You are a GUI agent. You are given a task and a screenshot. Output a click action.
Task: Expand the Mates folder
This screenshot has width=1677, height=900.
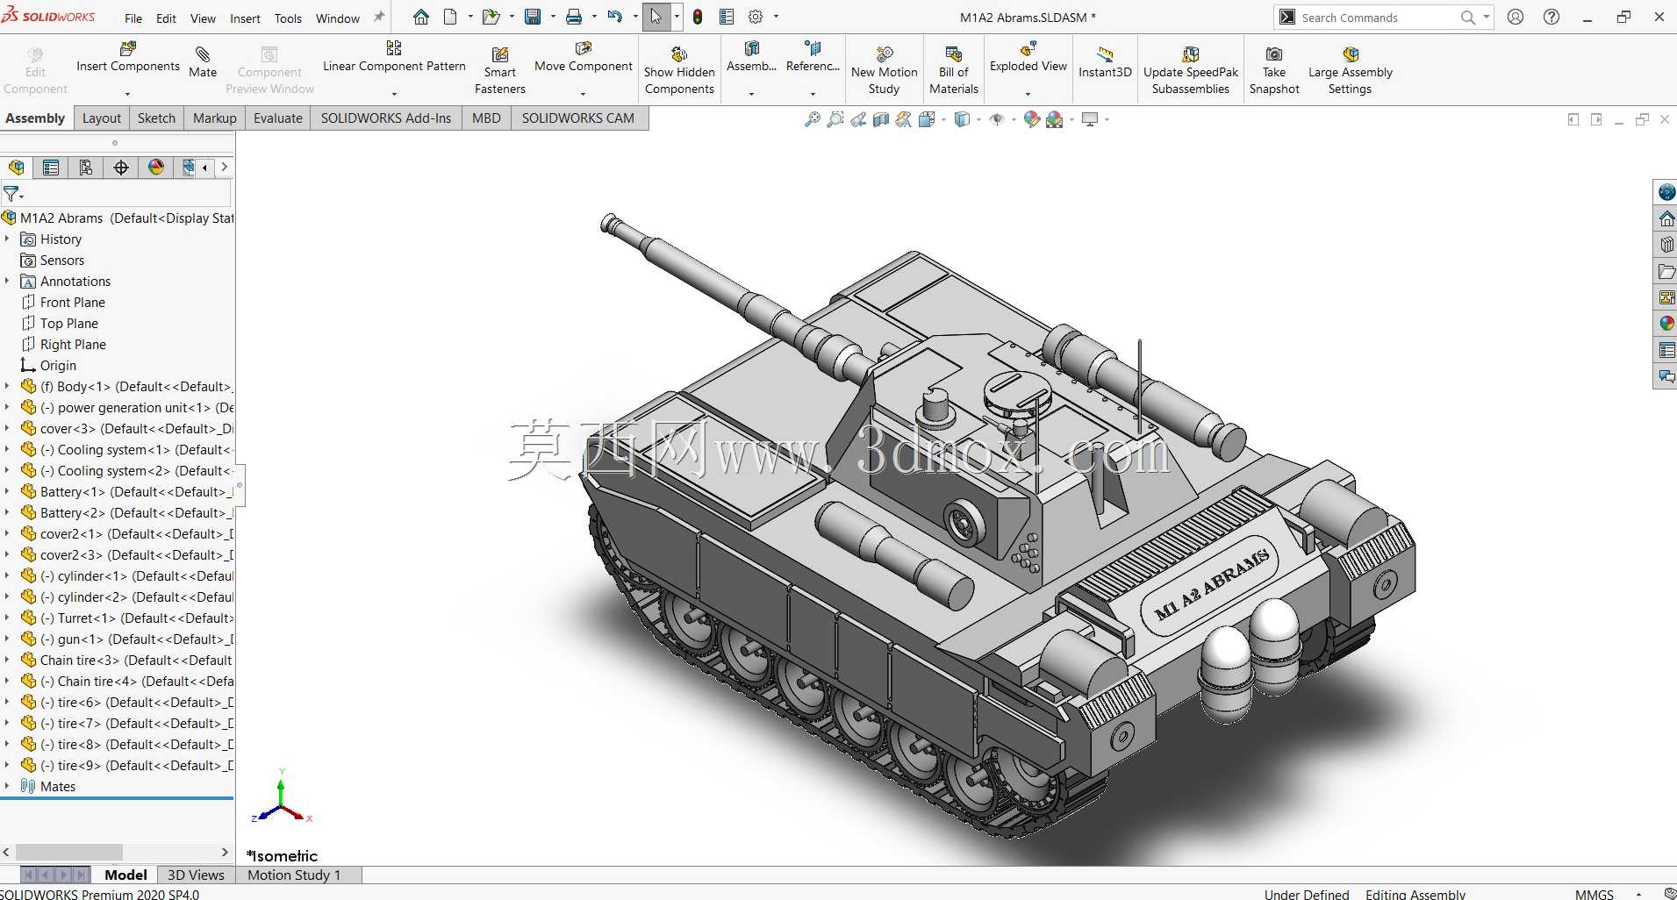7,786
